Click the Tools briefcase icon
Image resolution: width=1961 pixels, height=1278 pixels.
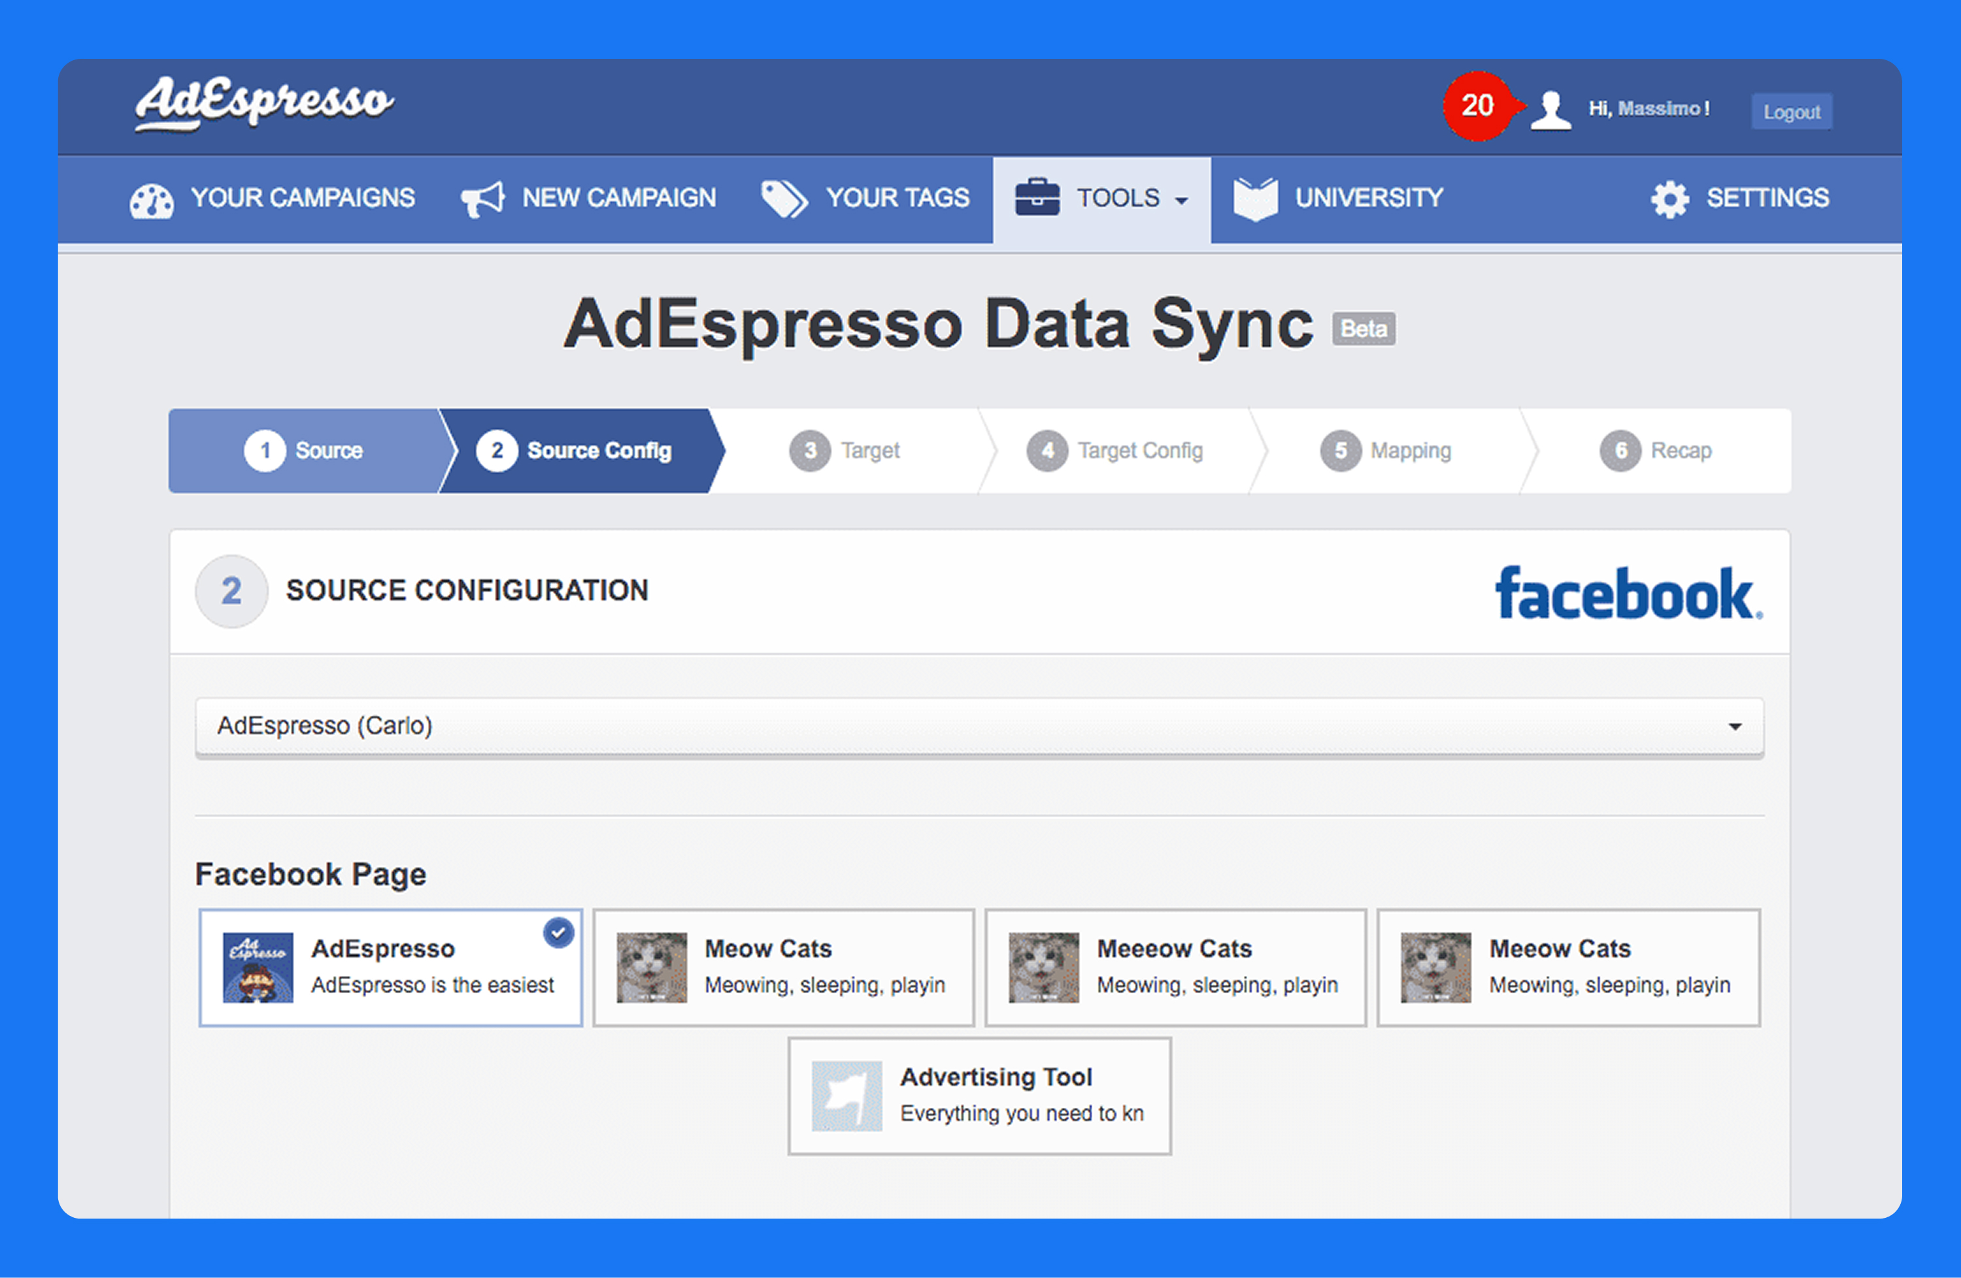(1037, 197)
